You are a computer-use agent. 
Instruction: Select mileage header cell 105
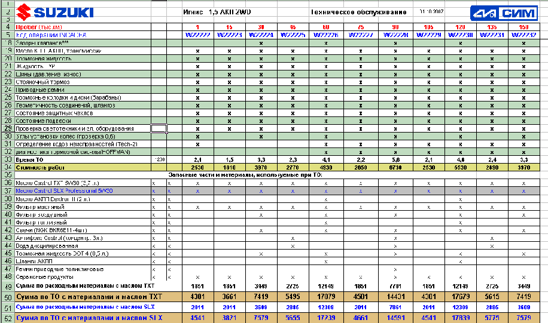pos(428,27)
